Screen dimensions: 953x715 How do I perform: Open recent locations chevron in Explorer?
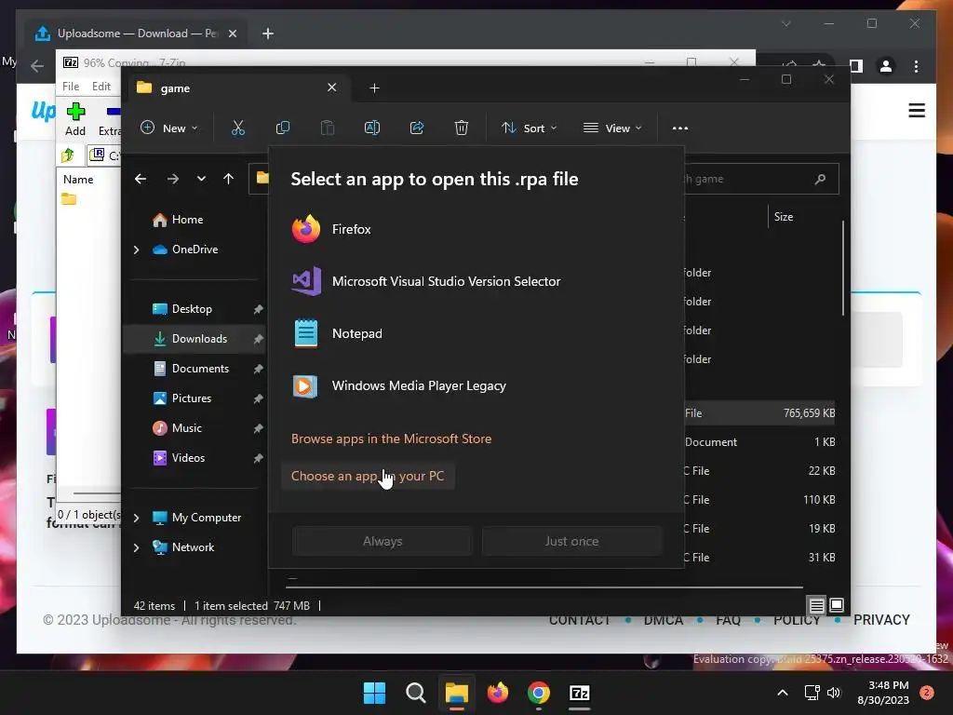coord(201,179)
